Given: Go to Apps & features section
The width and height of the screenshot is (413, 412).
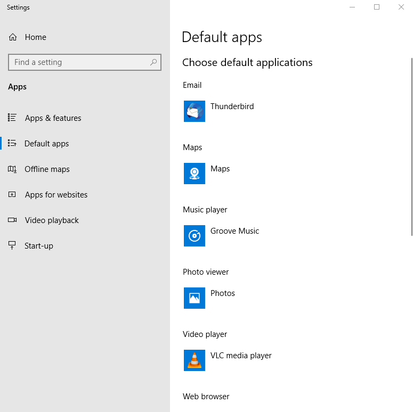Looking at the screenshot, I should coord(53,118).
